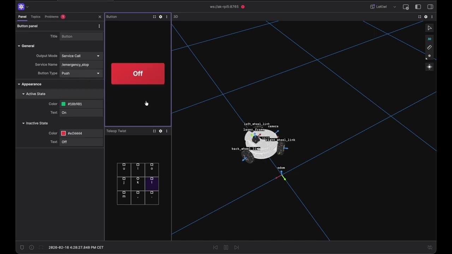The height and width of the screenshot is (254, 452).
Task: Seek forward in playback controls
Action: (x=237, y=247)
